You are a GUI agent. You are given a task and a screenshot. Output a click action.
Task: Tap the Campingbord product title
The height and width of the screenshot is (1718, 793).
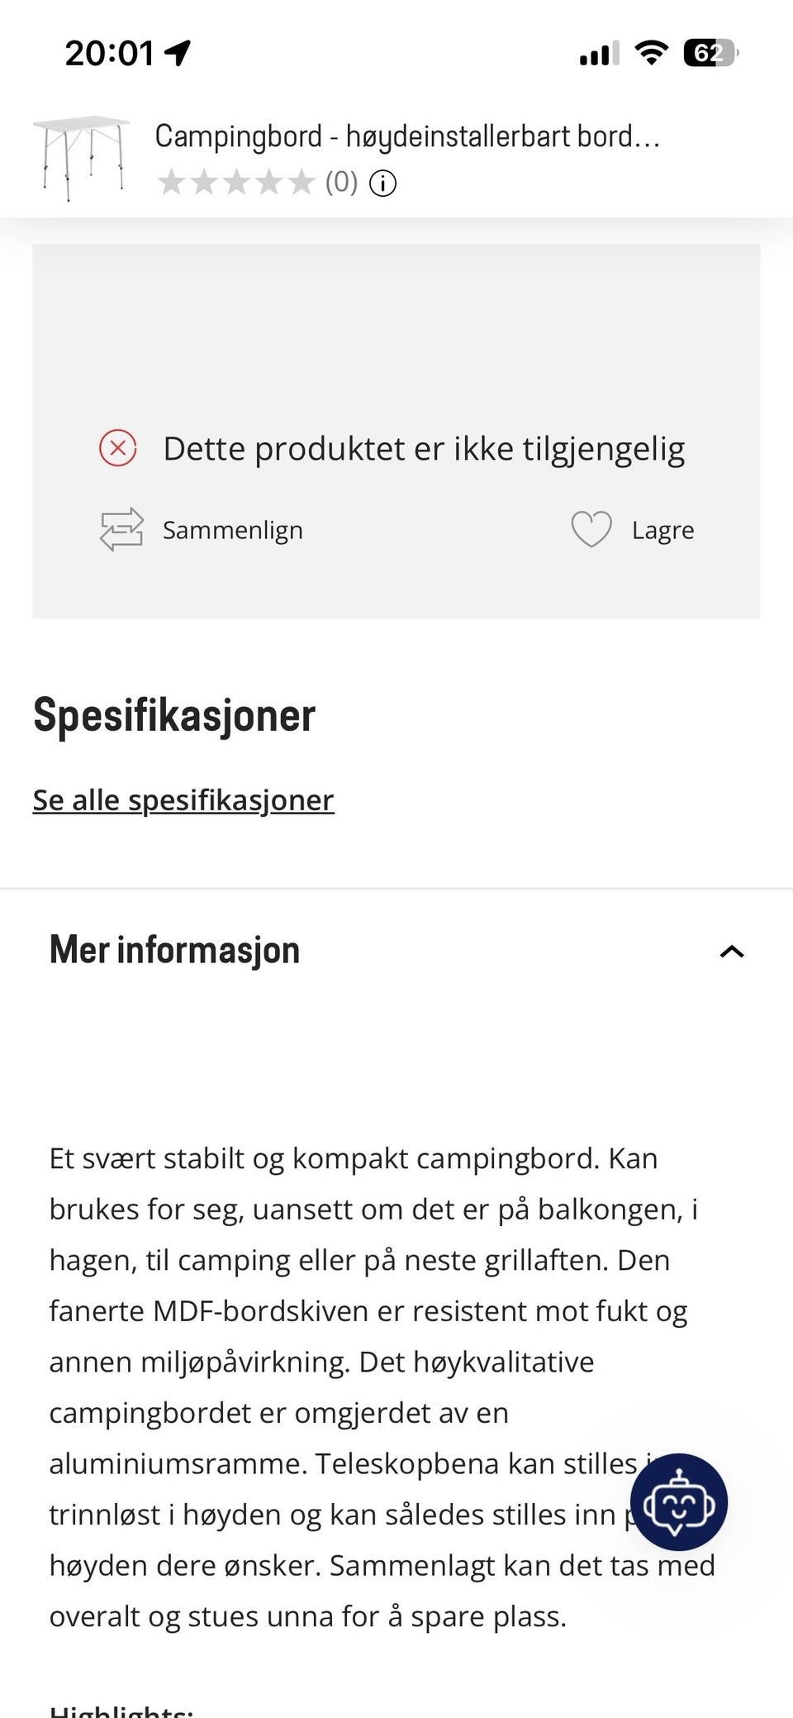[407, 136]
